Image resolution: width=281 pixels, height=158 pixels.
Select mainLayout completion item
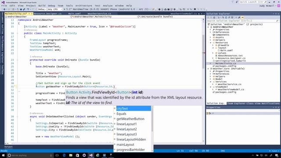[x=133, y=144]
